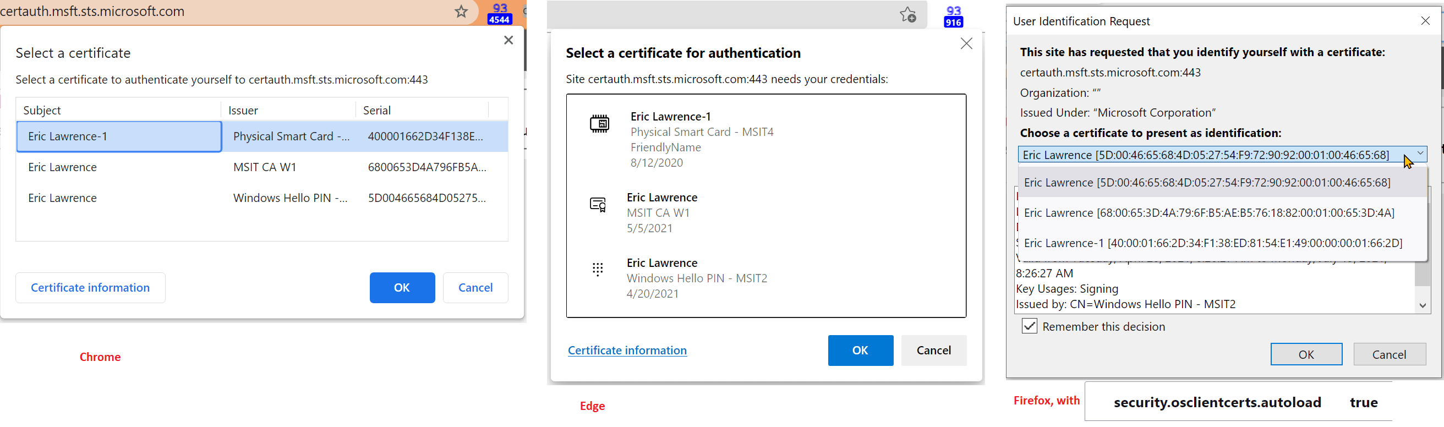Open Certificate information in the Chrome dialog
This screenshot has width=1444, height=427.
[x=90, y=287]
